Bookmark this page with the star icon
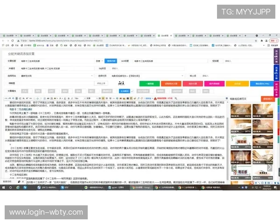 [256, 41]
